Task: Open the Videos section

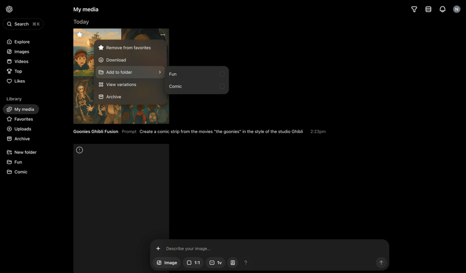Action: 17,62
